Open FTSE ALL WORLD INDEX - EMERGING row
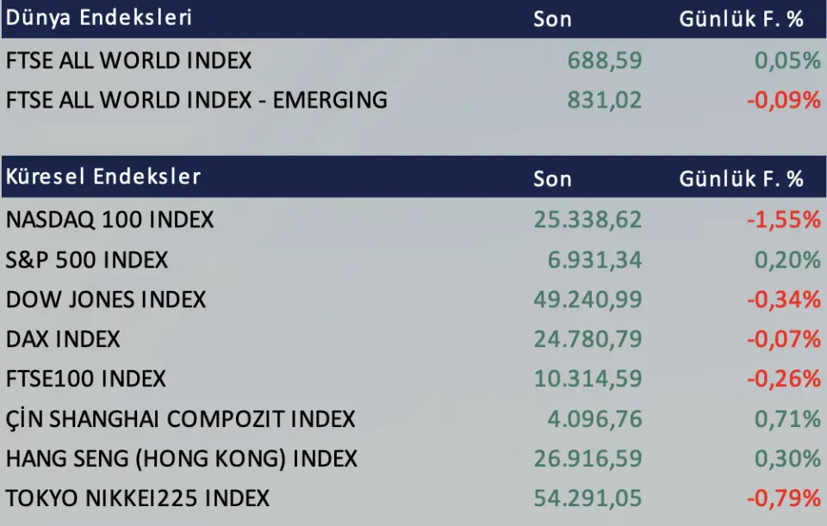Image resolution: width=827 pixels, height=526 pixels. [196, 100]
